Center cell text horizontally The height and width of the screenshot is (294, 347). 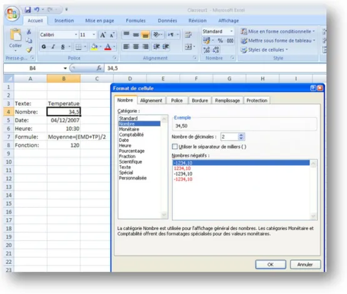coord(136,46)
